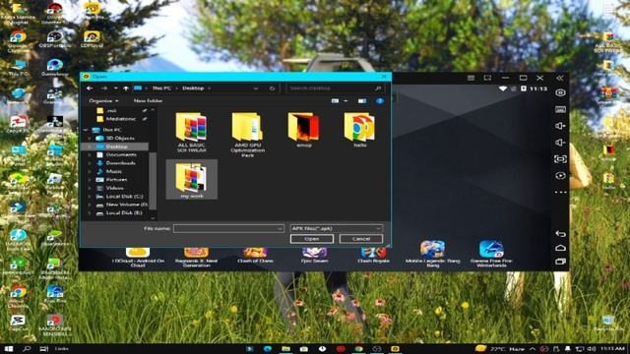Select Videos in the navigation tree

pyautogui.click(x=114, y=188)
